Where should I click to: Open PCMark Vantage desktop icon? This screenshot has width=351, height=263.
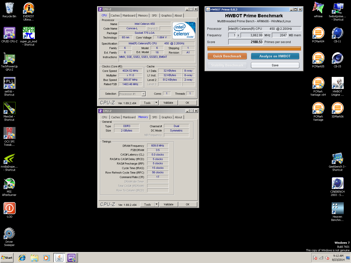(318, 112)
